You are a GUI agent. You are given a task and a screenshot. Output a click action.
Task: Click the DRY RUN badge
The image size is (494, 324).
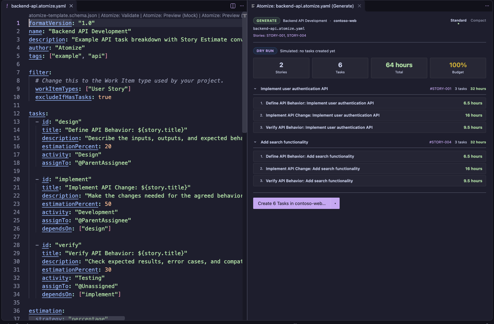pos(265,51)
